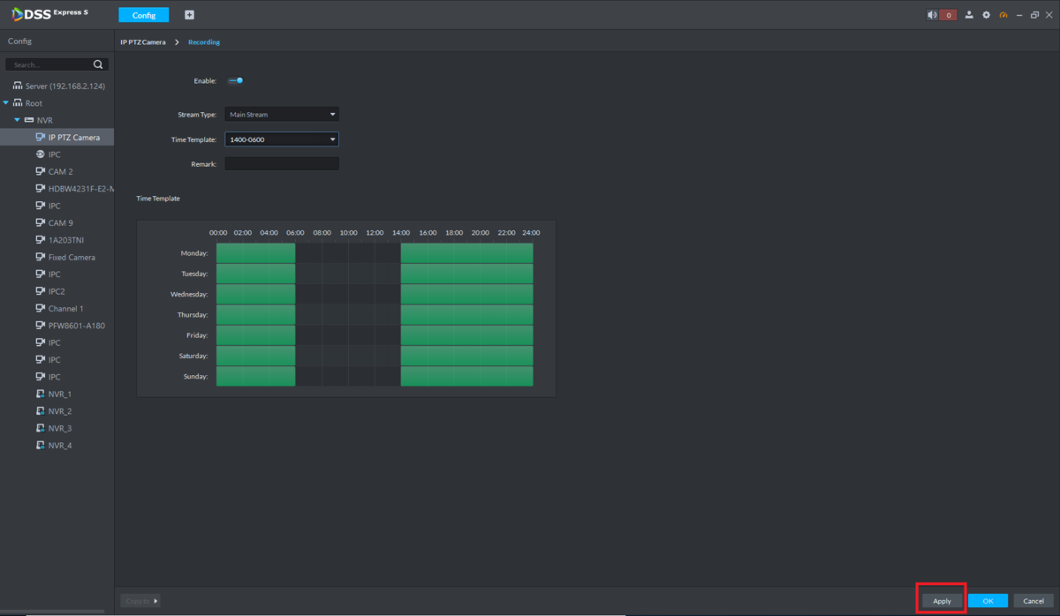1060x616 pixels.
Task: Click the orange performance gauge icon
Action: 1003,15
